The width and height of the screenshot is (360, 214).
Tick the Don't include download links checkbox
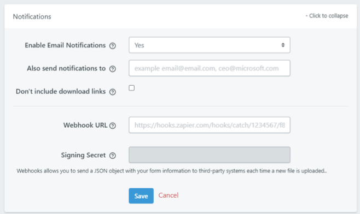[x=131, y=88]
